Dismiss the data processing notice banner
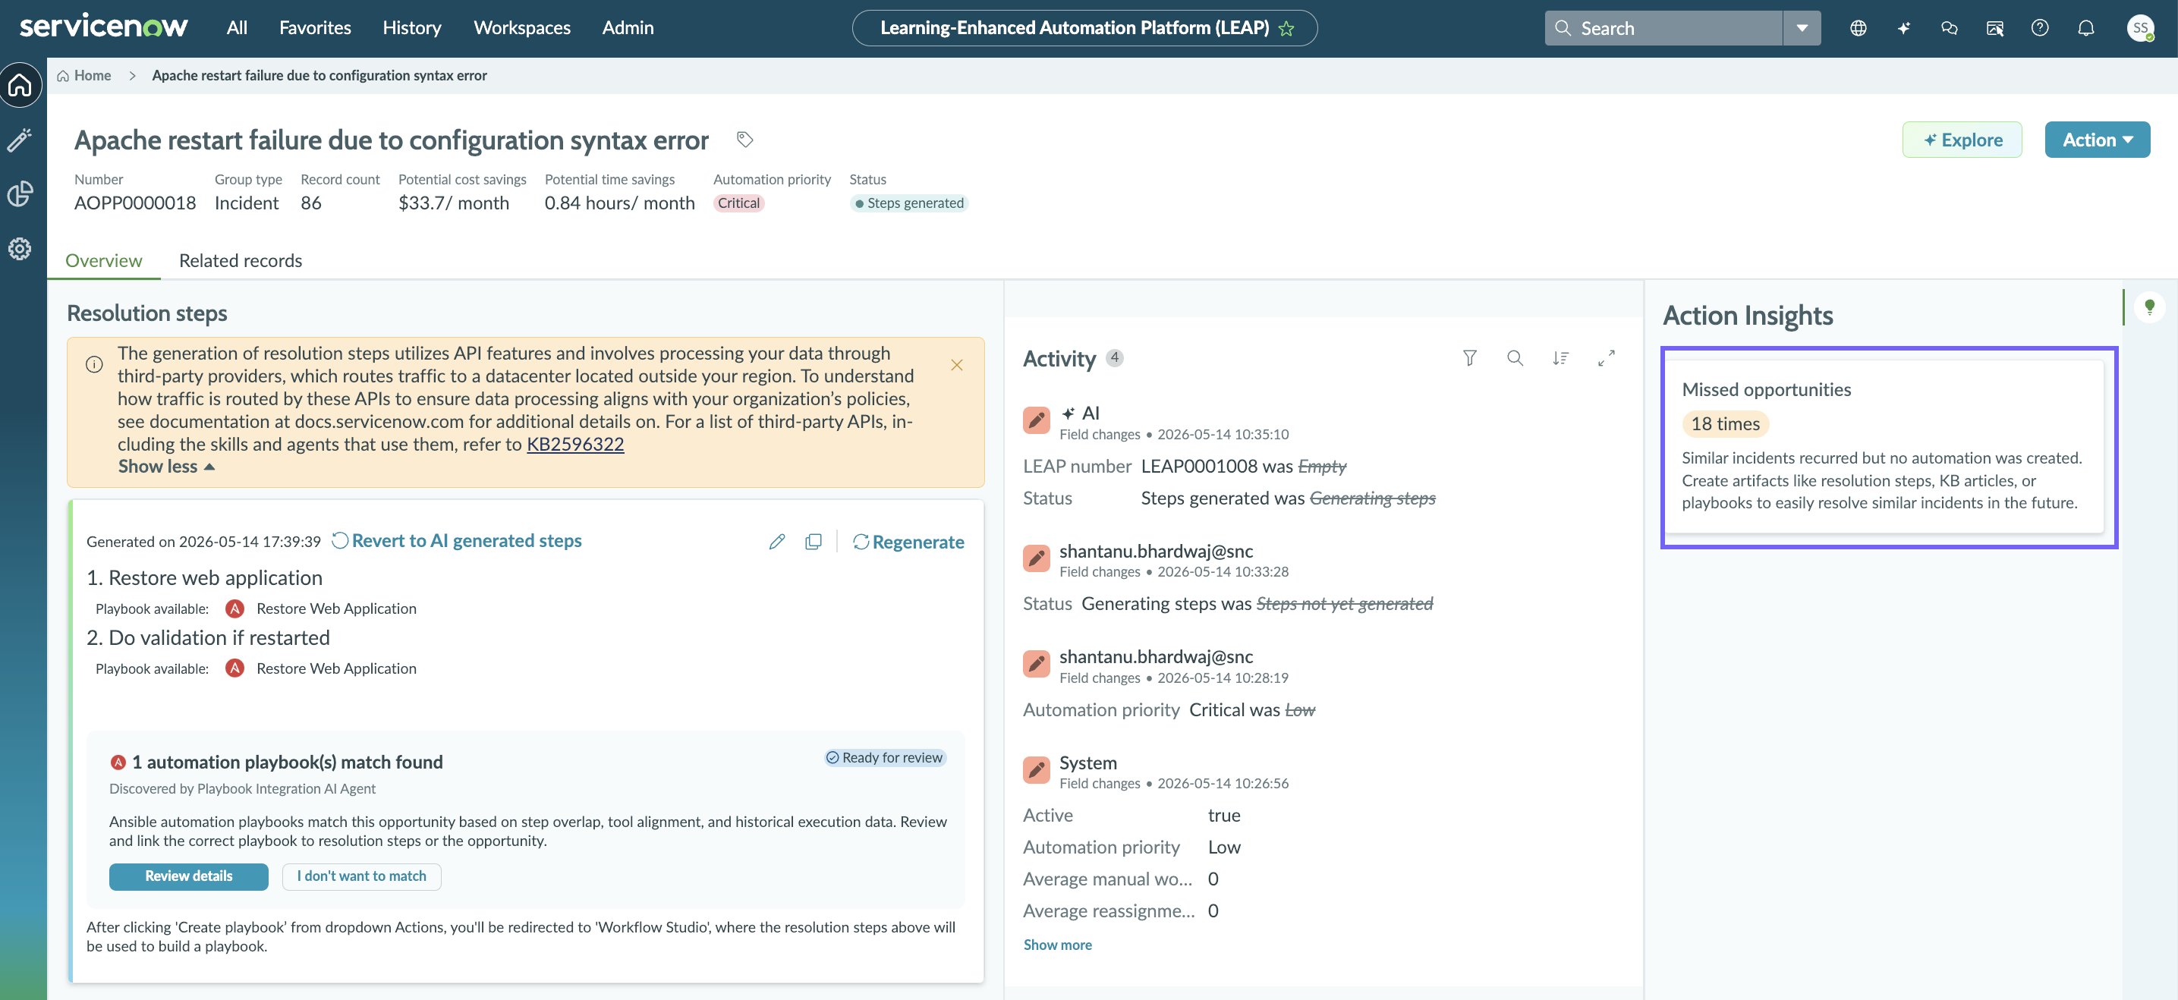 pyautogui.click(x=956, y=365)
